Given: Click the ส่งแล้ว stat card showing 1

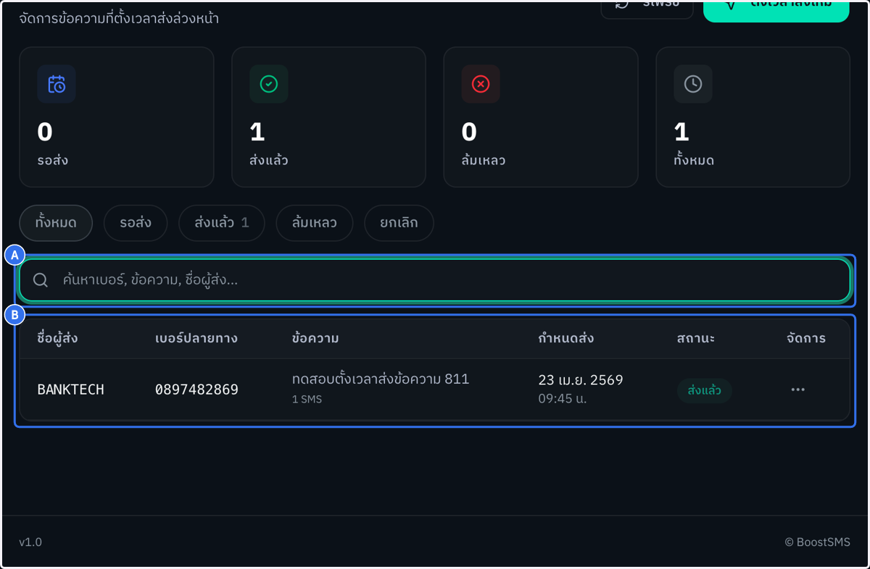Looking at the screenshot, I should pos(328,117).
